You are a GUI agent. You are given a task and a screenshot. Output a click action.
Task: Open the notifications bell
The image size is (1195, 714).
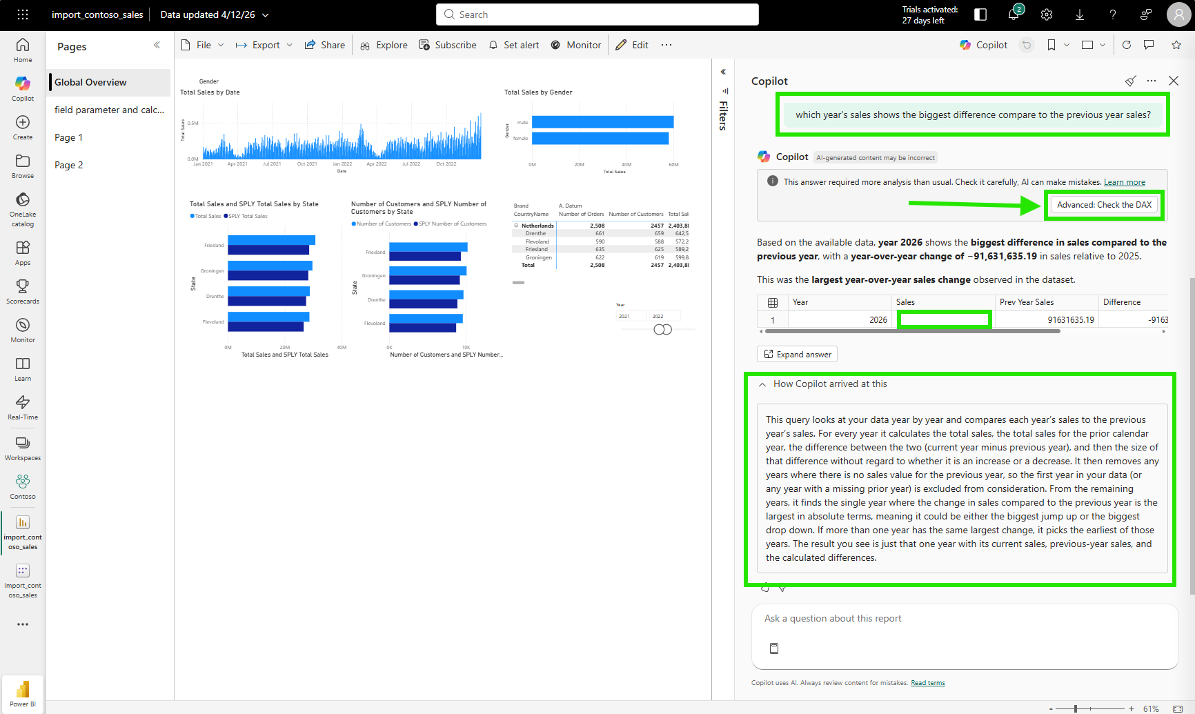(x=1014, y=14)
